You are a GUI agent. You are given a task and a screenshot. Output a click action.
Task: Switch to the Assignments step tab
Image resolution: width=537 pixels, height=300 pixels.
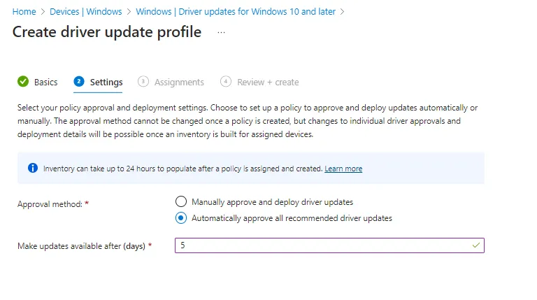click(x=179, y=82)
